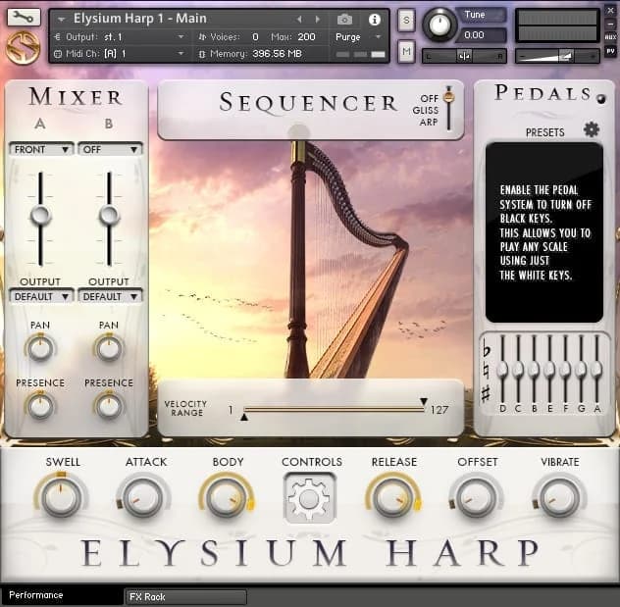620x607 pixels.
Task: Adjust mixer A volume fader
Action: coord(40,216)
